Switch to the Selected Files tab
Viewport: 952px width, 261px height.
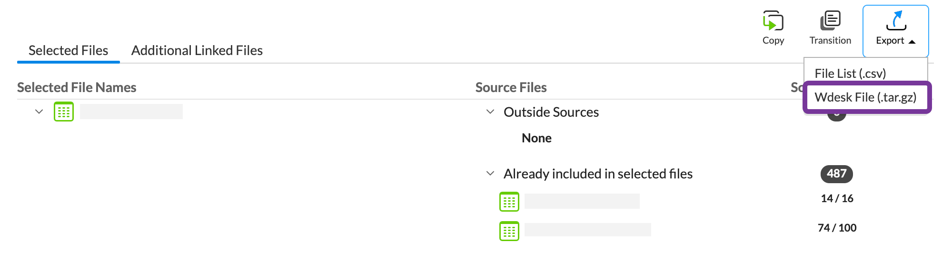pyautogui.click(x=69, y=50)
